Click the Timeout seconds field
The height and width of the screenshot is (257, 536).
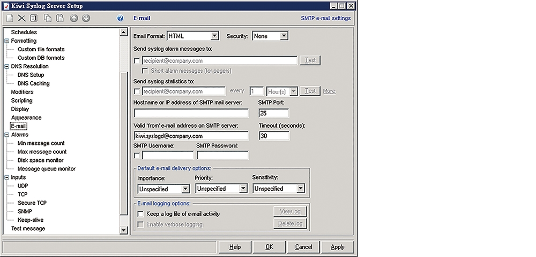pyautogui.click(x=274, y=136)
